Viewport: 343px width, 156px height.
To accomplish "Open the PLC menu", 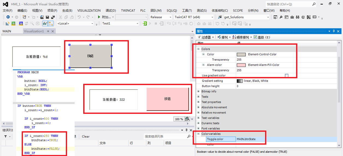I will tap(143, 10).
